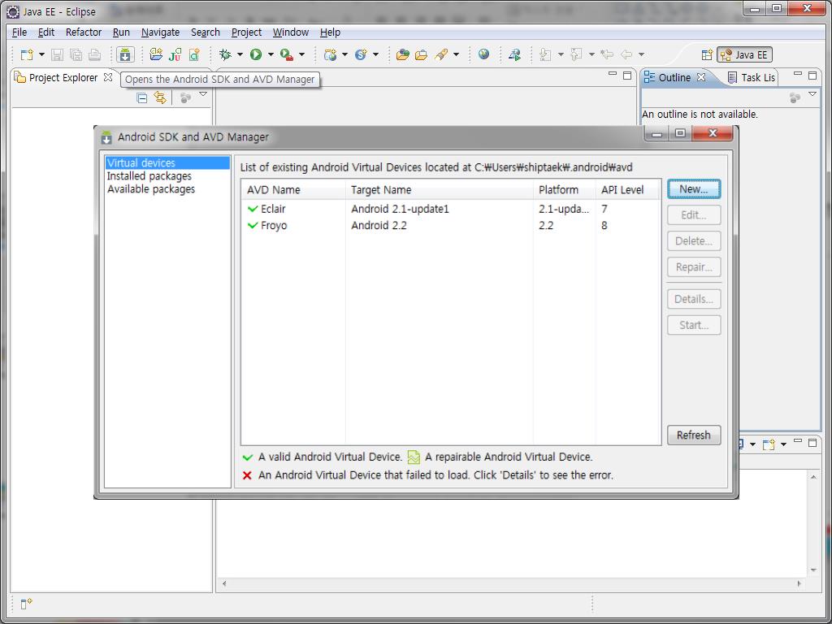This screenshot has height=624, width=832.
Task: Expand the New Web Project dropdown arrow
Action: (x=344, y=54)
